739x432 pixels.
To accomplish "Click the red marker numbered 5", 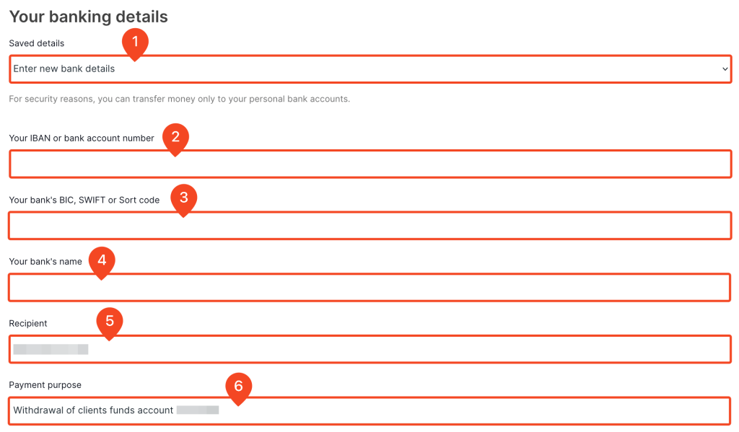I will coord(111,322).
